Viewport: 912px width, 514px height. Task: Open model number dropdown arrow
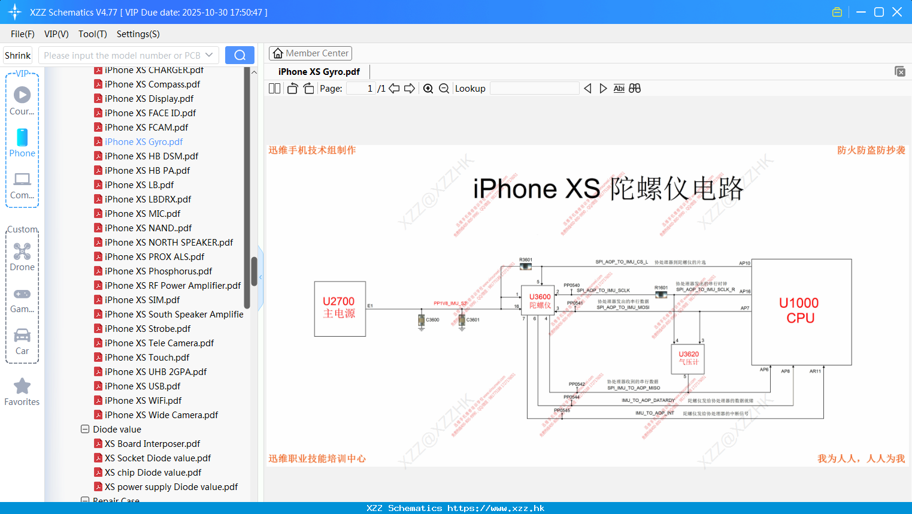pos(209,55)
